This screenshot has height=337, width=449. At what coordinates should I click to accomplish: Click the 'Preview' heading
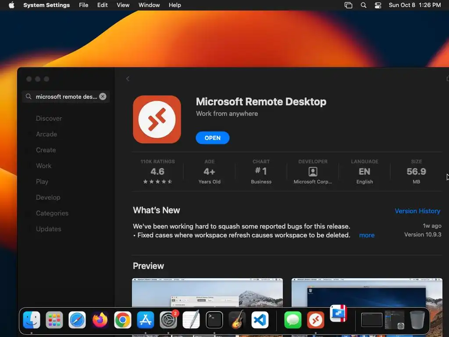[x=148, y=266]
